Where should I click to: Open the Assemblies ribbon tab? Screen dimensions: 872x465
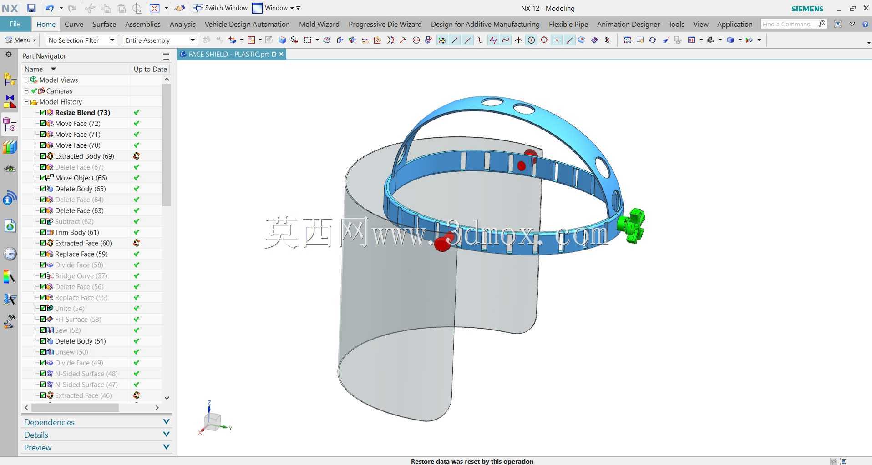pos(142,24)
